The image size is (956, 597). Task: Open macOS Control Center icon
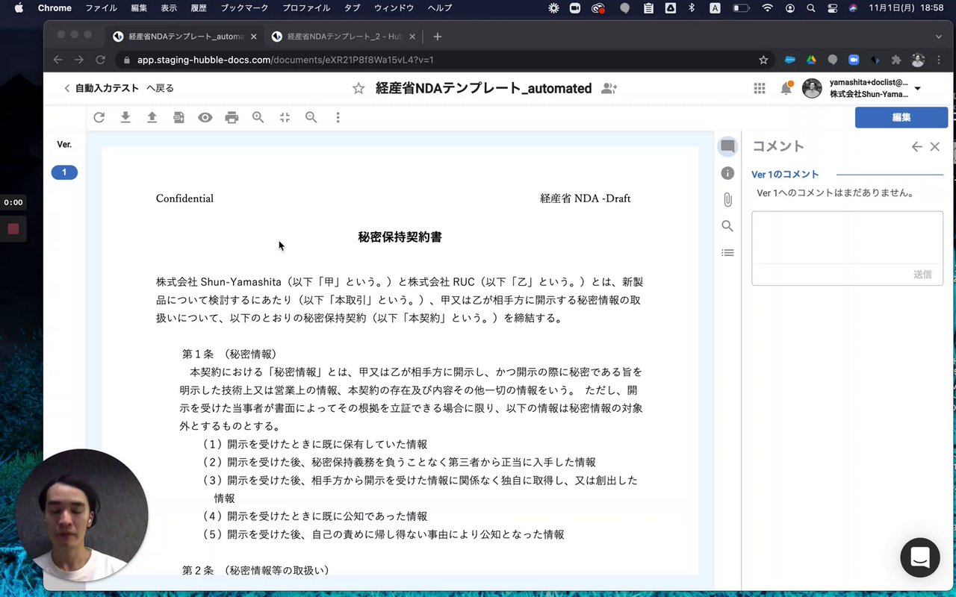[833, 8]
